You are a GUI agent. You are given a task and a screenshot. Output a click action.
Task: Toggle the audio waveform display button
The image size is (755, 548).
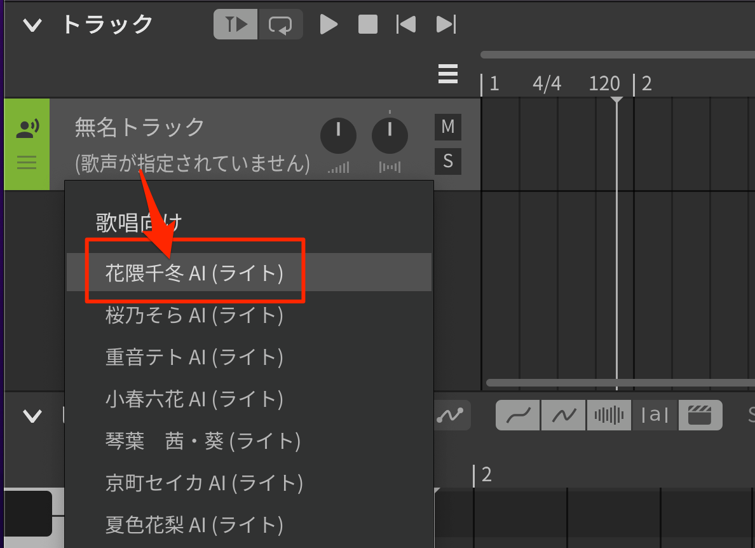(609, 414)
